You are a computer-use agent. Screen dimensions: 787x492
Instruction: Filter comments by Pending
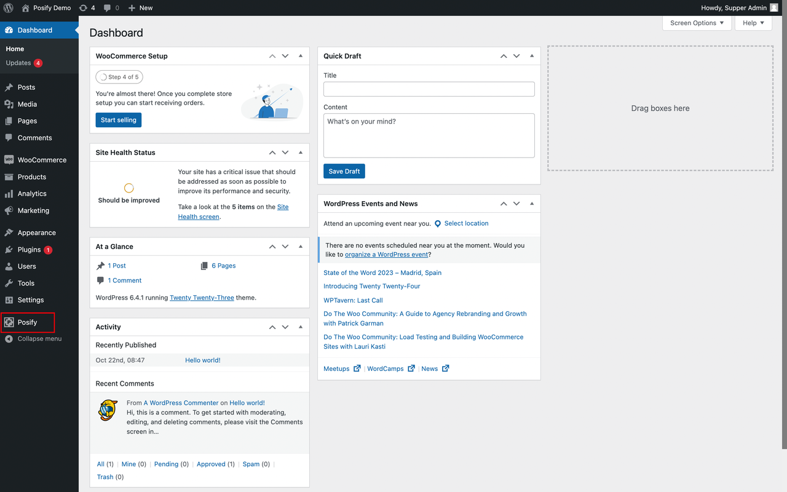click(x=166, y=464)
